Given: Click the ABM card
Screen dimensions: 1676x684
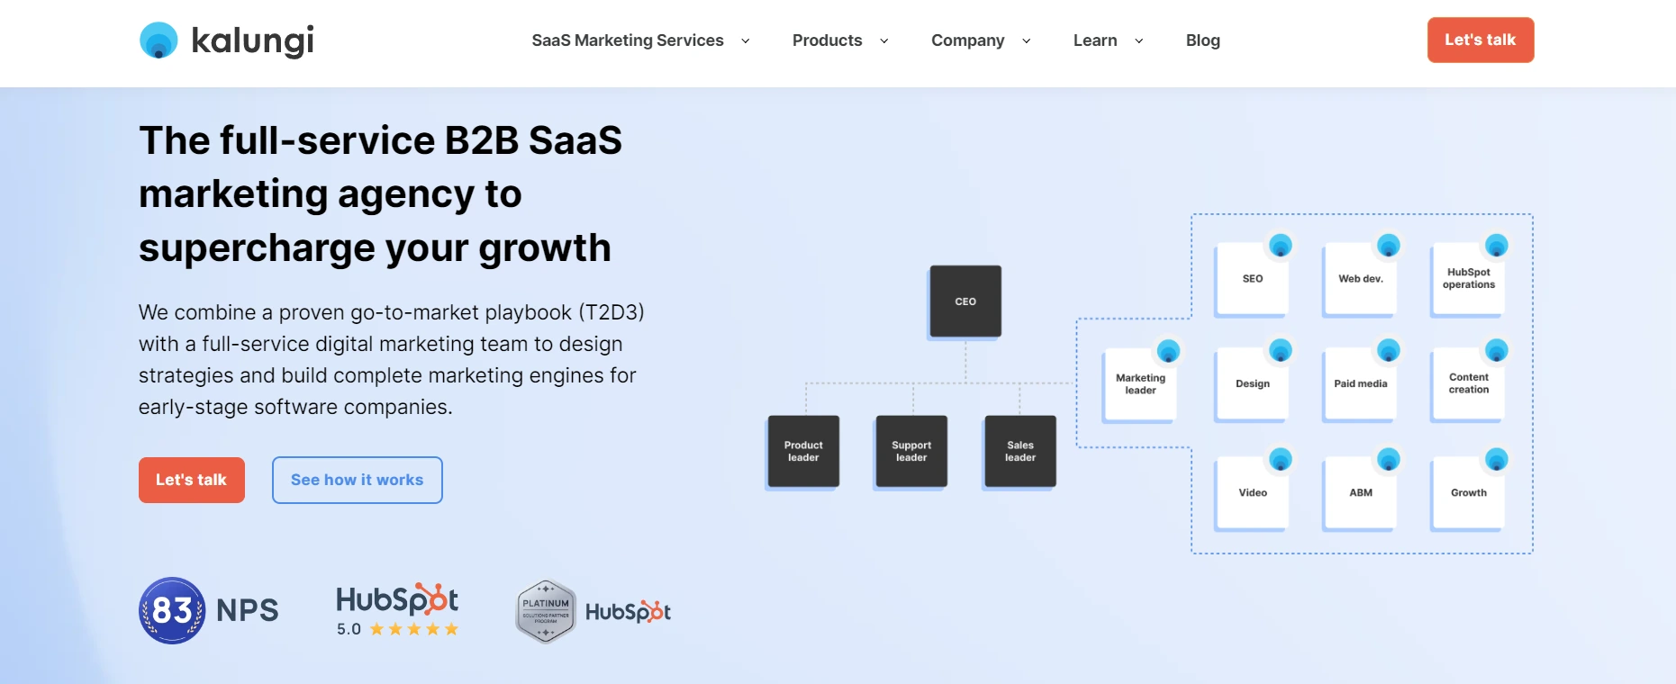Looking at the screenshot, I should coord(1361,493).
